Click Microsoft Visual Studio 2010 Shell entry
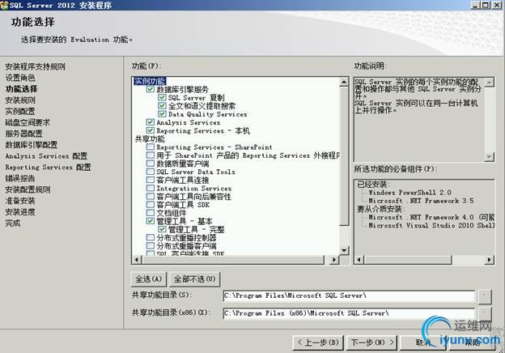The height and width of the screenshot is (353, 505). point(431,225)
